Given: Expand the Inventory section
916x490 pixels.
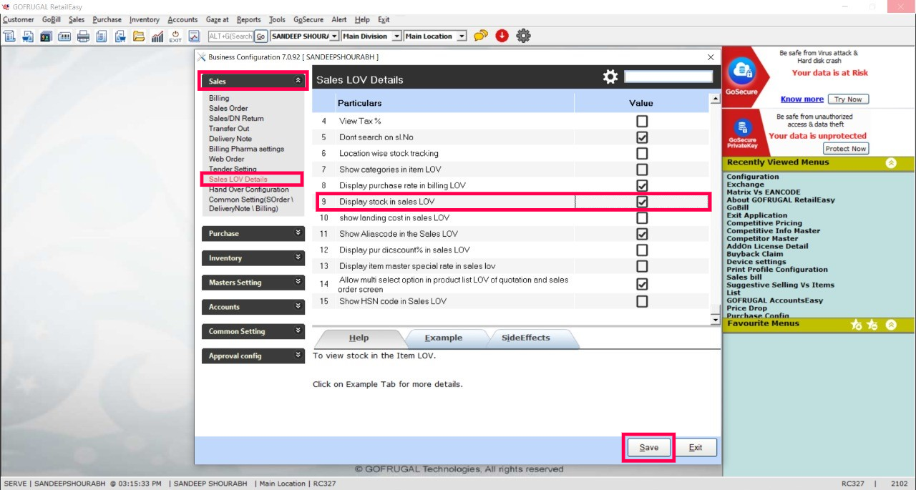Looking at the screenshot, I should pos(253,258).
